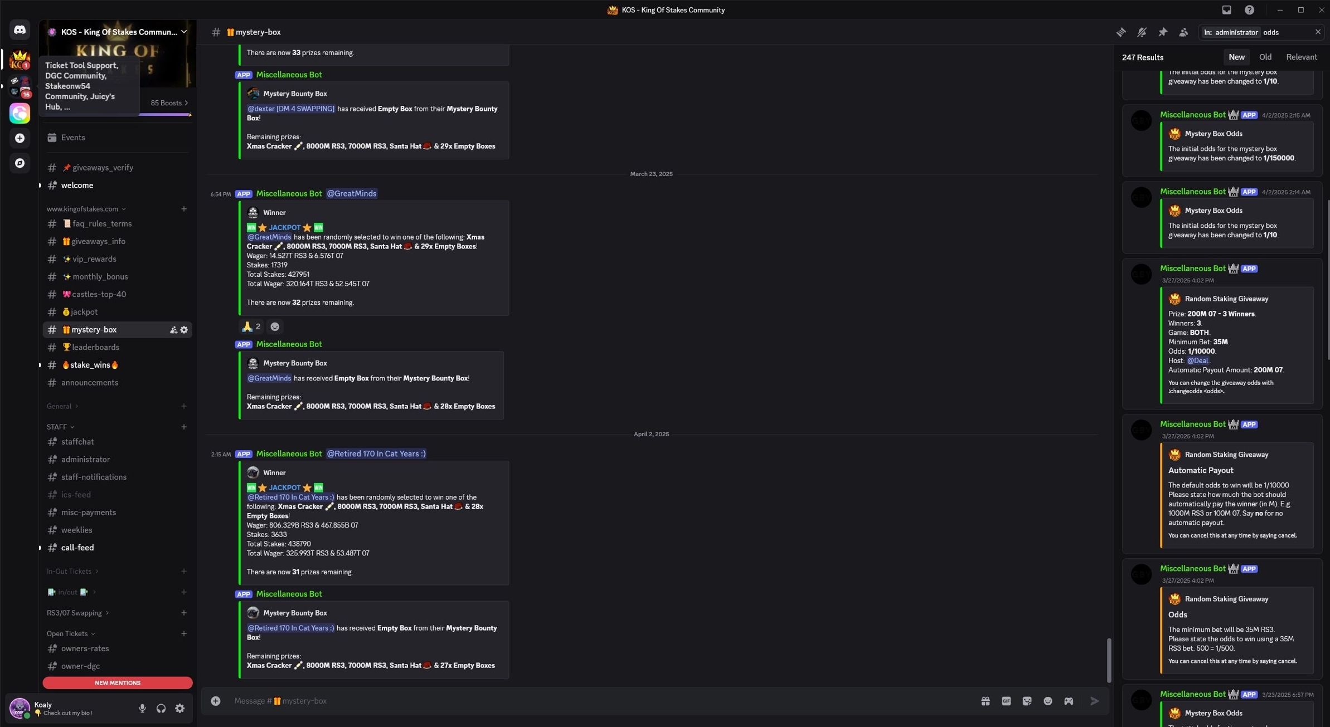Toggle headphones deafen
1330x727 pixels.
click(x=161, y=708)
